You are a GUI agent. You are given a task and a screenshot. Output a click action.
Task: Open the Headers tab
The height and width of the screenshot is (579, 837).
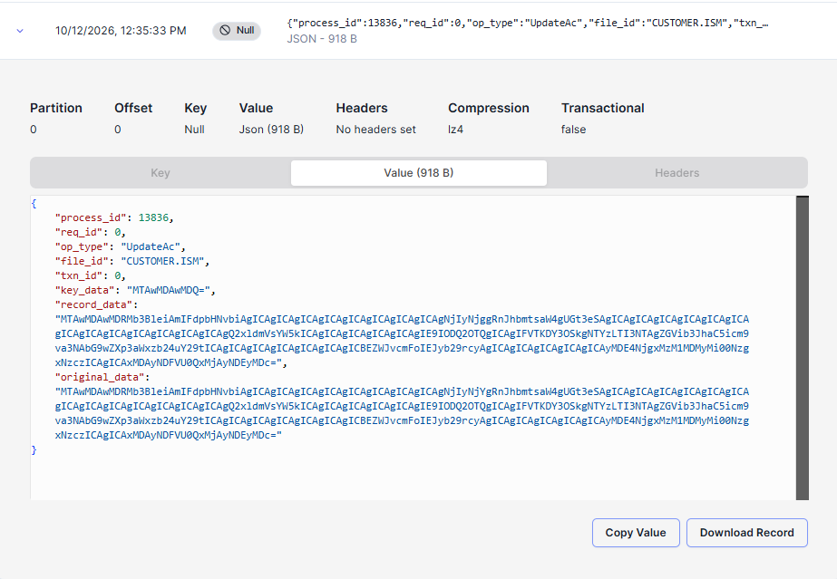(676, 173)
